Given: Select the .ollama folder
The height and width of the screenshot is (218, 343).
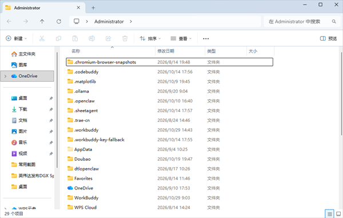Looking at the screenshot, I should pos(170,91).
